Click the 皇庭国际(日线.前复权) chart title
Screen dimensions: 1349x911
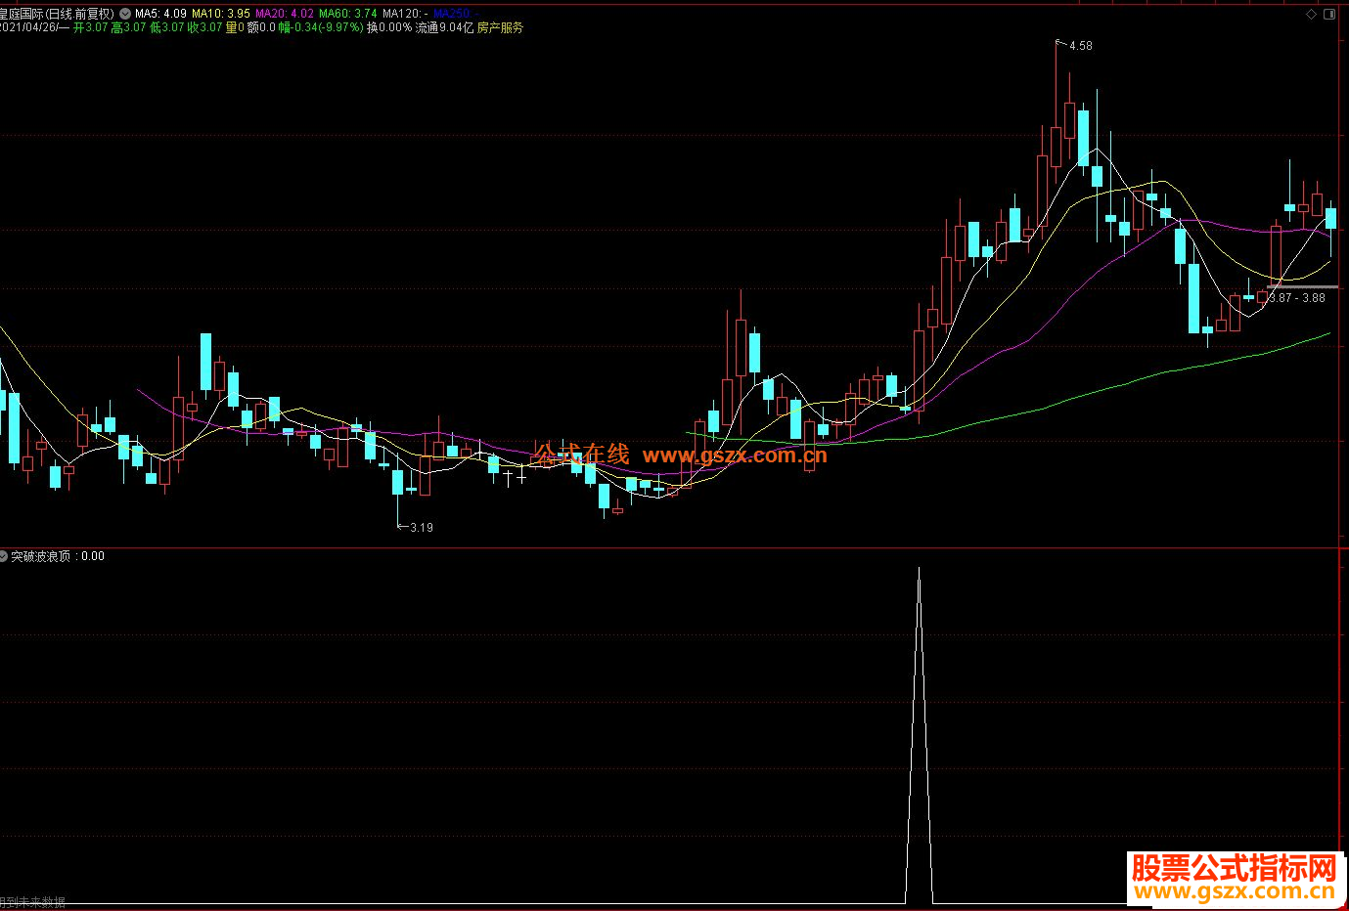[x=57, y=15]
